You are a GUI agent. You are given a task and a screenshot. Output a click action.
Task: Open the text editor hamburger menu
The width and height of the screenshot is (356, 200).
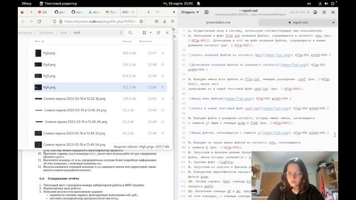point(324,12)
